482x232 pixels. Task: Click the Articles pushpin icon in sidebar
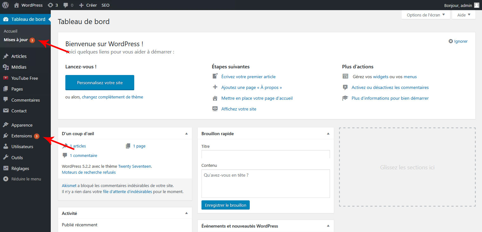pyautogui.click(x=6, y=56)
